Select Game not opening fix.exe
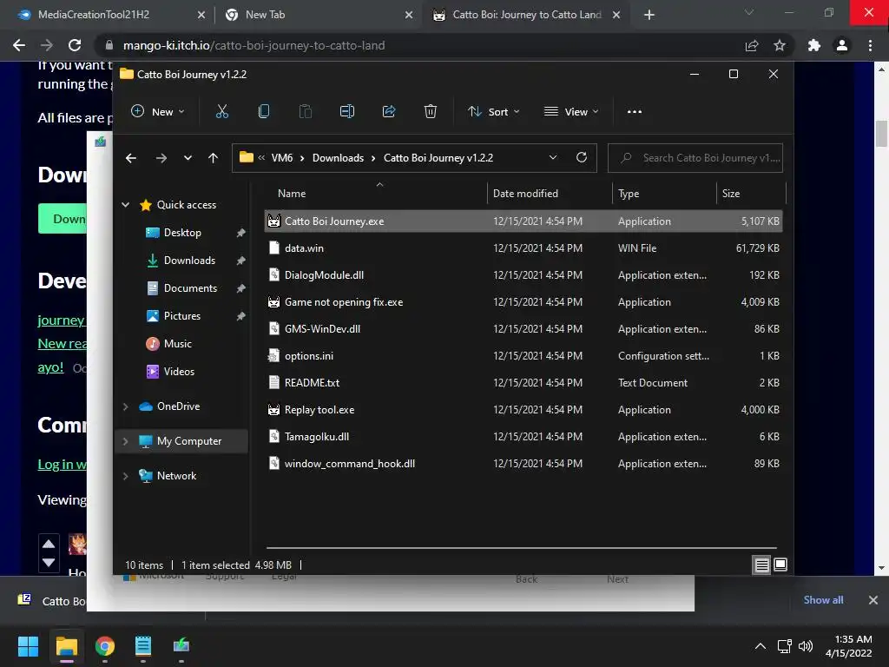This screenshot has height=667, width=889. point(524,301)
